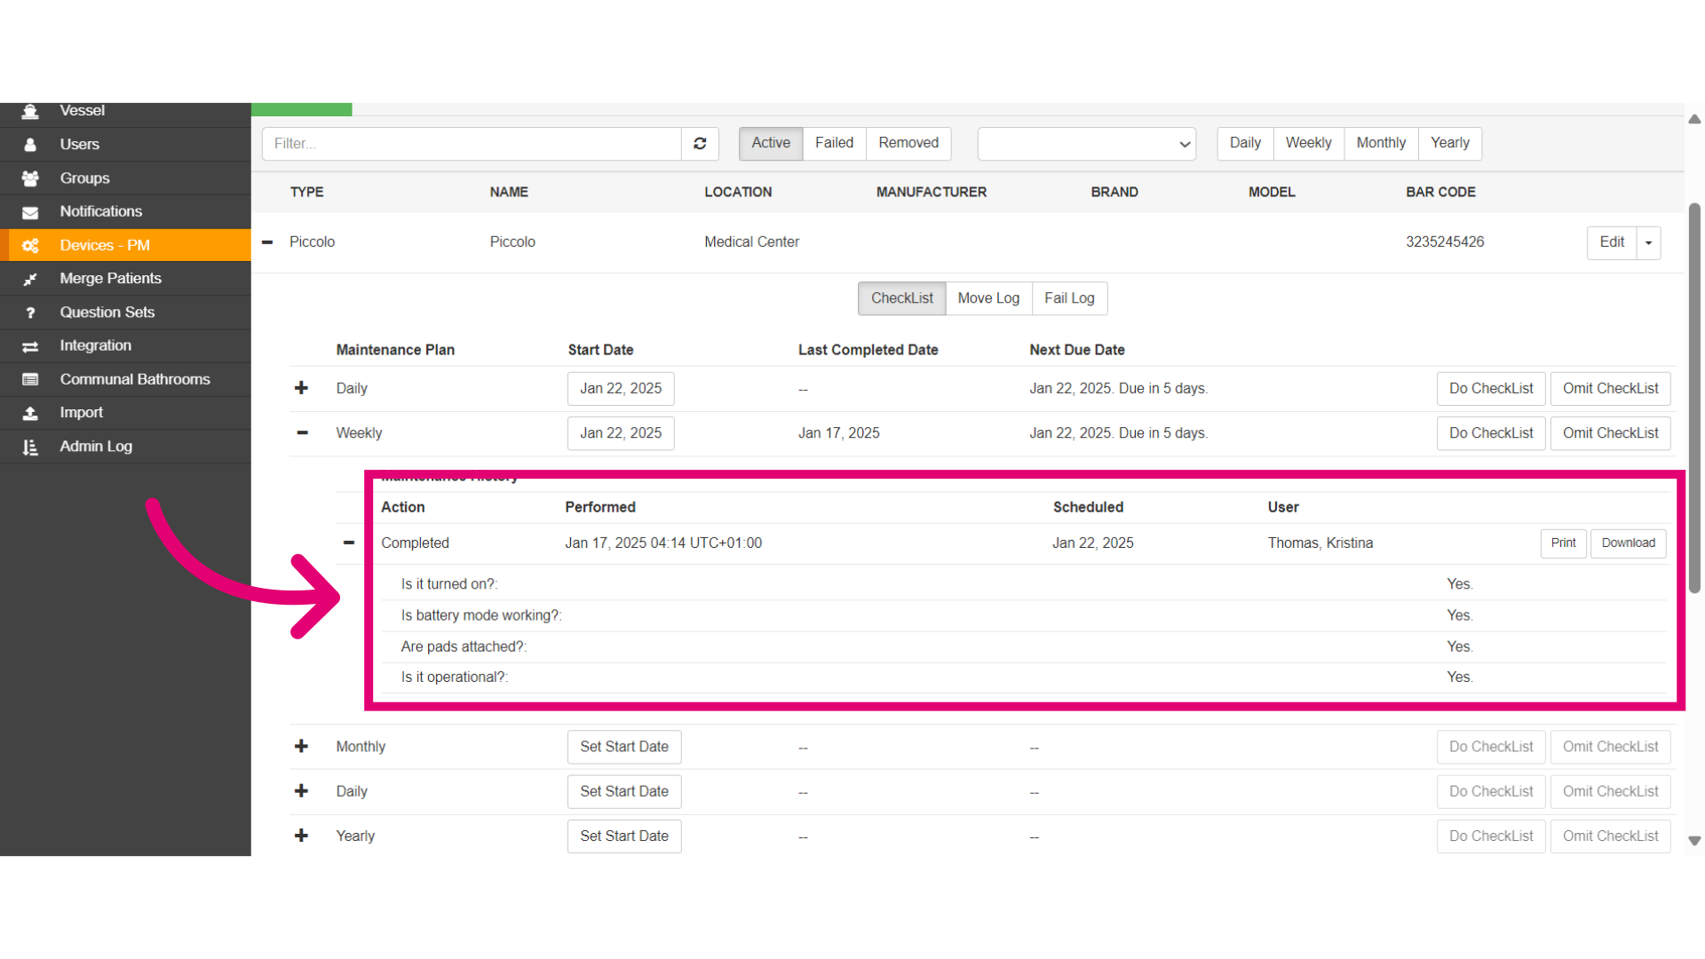Screen dimensions: 1705x959
Task: Download the completed maintenance record
Action: tap(1628, 543)
